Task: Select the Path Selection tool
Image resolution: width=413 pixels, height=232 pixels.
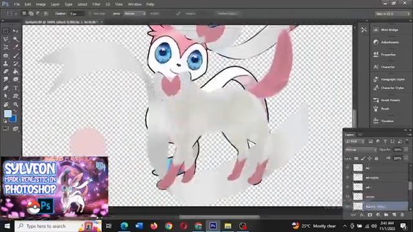Action: coord(6,96)
